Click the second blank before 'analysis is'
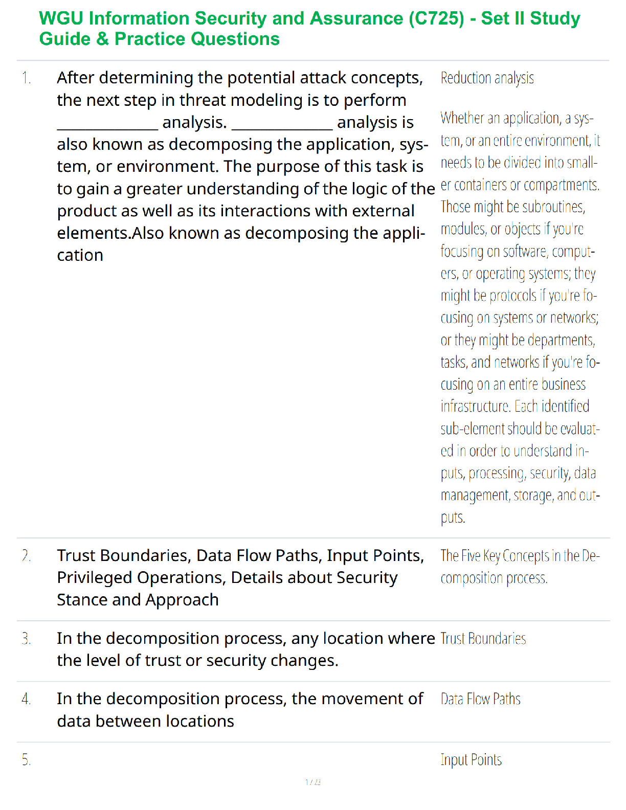Image resolution: width=626 pixels, height=810 pixels. point(282,123)
